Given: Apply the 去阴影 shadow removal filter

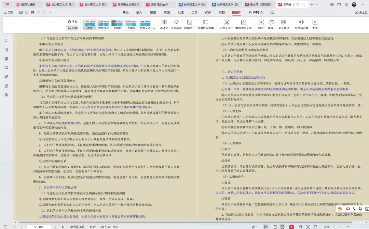Looking at the screenshot, I should (118, 25).
